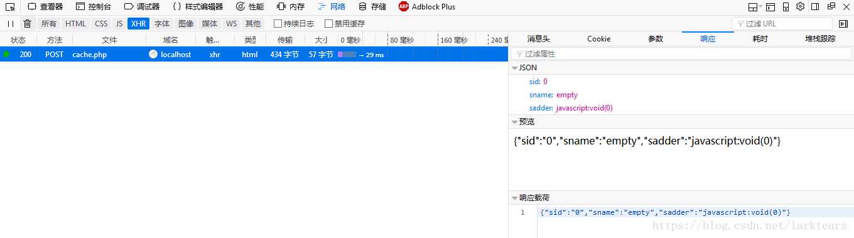Open the 查看器 inspector tab
This screenshot has height=238, width=854.
(x=45, y=7)
